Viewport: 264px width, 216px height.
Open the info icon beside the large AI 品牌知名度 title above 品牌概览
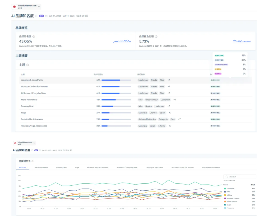click(36, 16)
